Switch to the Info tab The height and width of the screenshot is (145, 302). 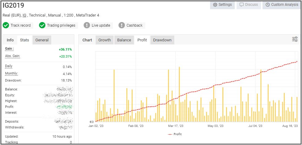pyautogui.click(x=10, y=40)
